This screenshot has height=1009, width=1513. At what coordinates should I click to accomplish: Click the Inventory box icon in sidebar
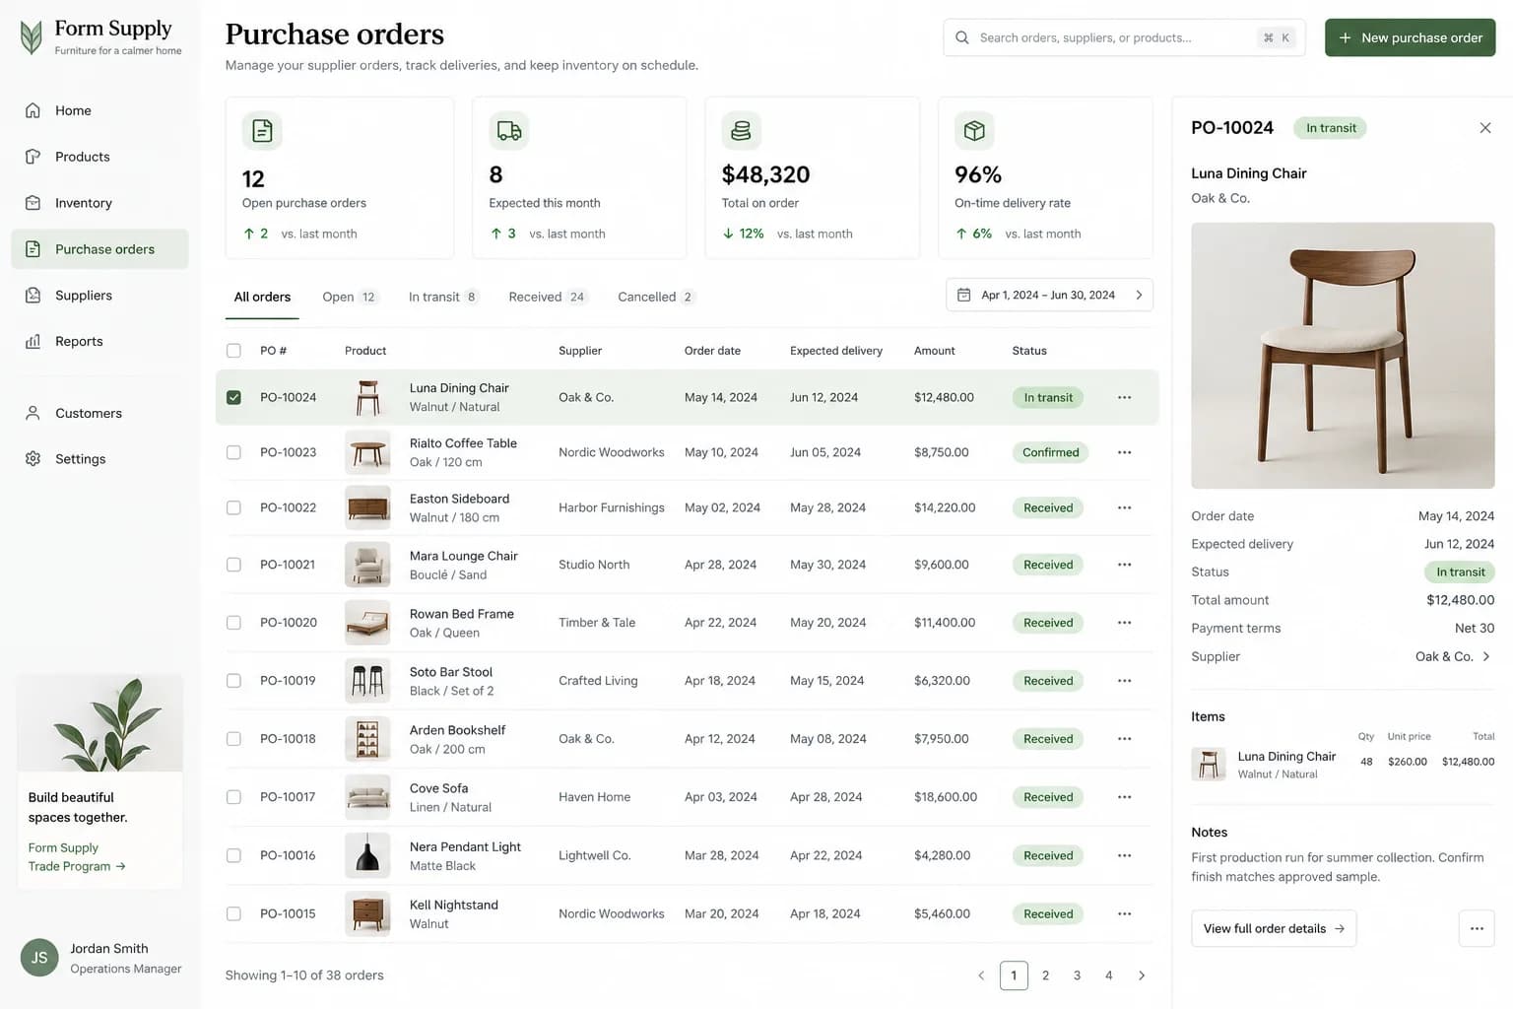click(x=33, y=203)
